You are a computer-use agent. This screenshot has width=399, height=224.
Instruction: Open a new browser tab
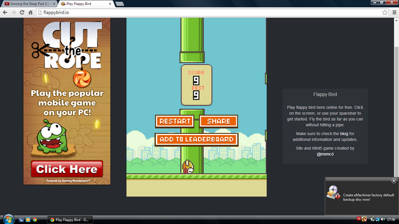pos(120,4)
